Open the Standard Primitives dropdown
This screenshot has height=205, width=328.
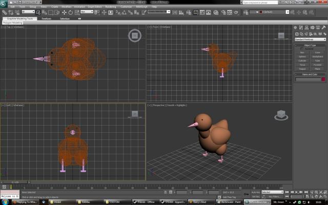(x=310, y=39)
